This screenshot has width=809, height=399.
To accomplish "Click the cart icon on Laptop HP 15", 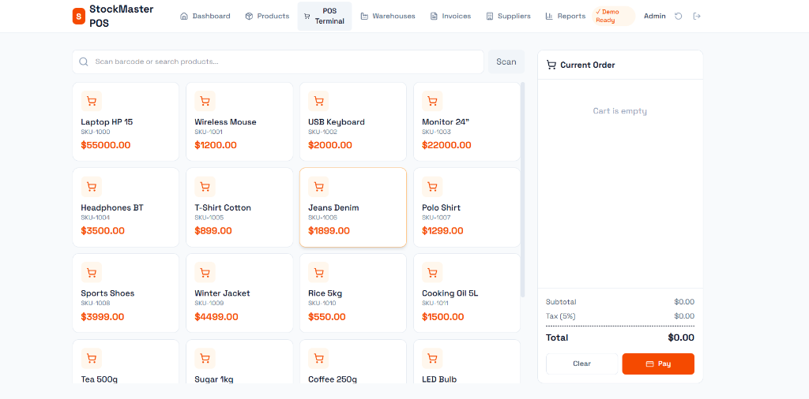I will point(92,101).
